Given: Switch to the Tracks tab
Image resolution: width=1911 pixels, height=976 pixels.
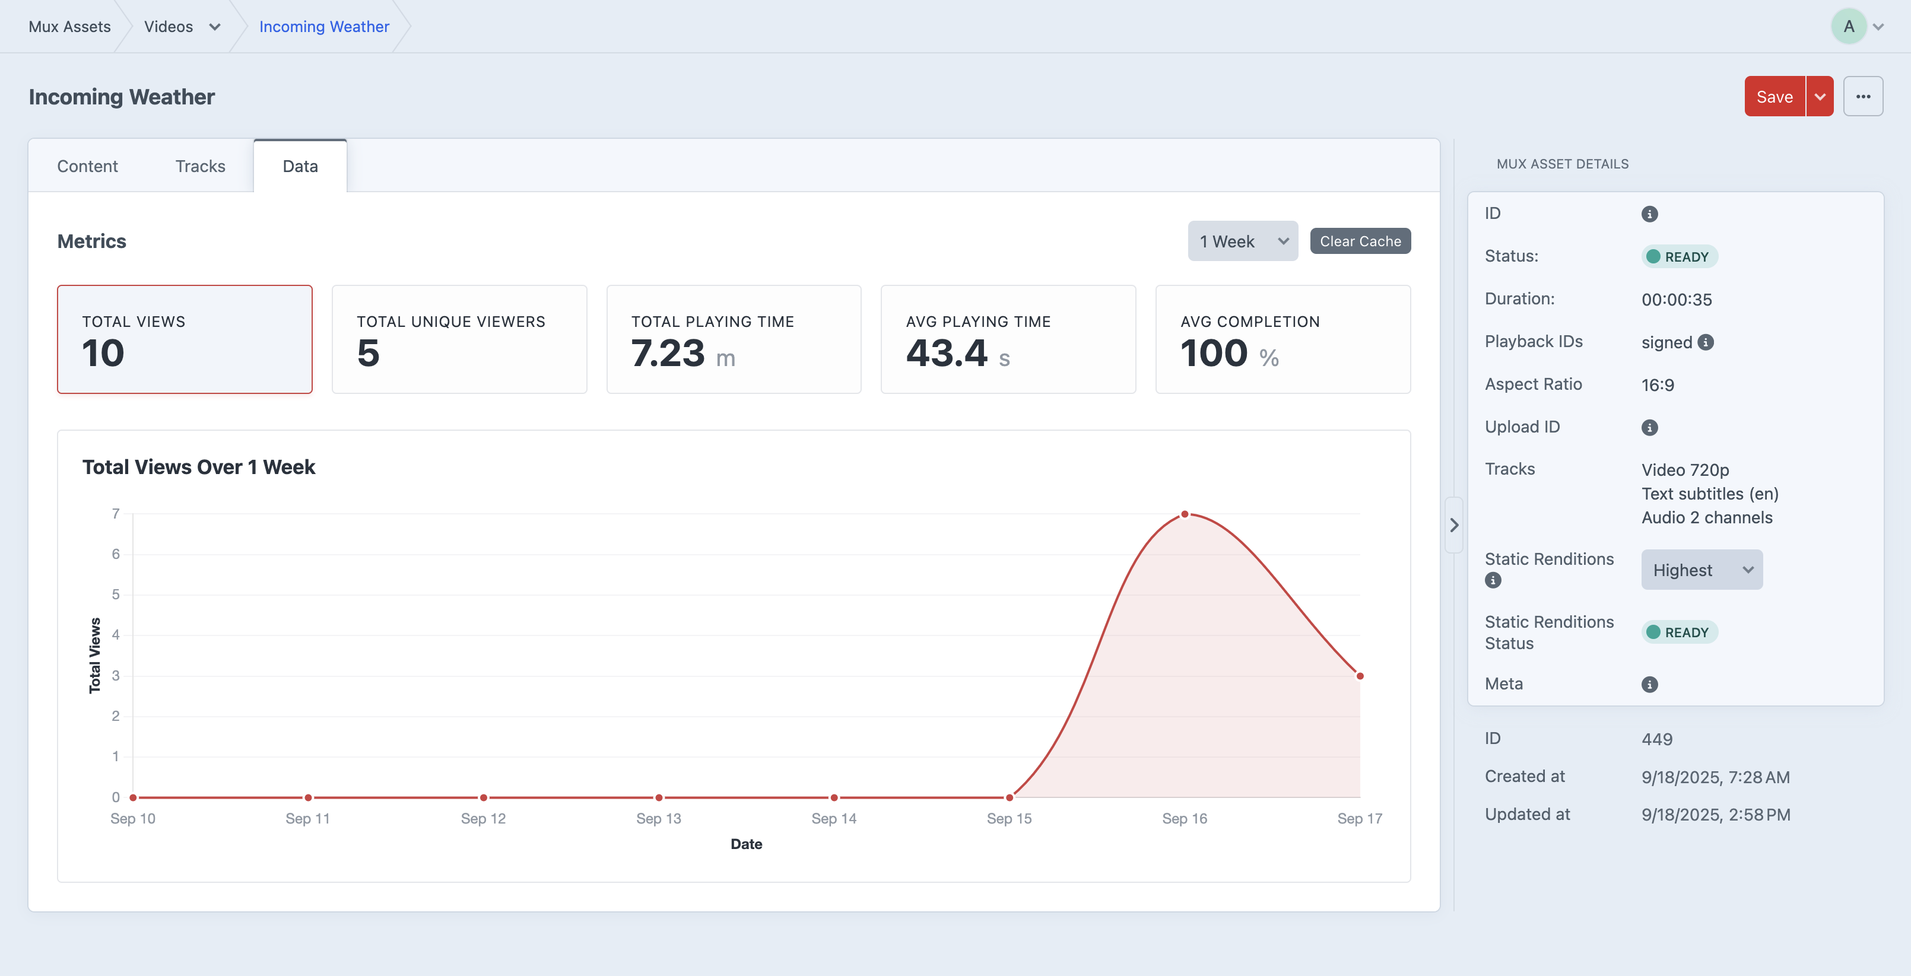Looking at the screenshot, I should 201,166.
